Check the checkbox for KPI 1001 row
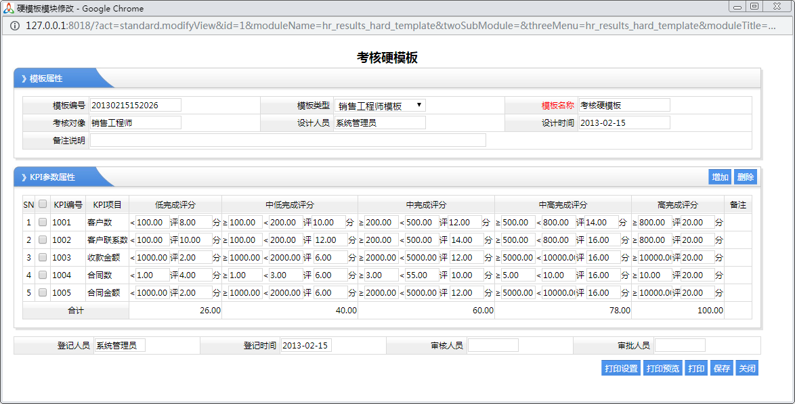Screen dimensions: 795x404 43,222
